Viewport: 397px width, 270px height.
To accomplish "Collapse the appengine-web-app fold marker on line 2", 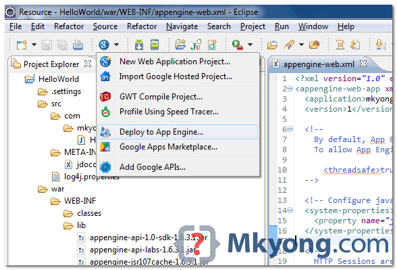I will 290,88.
